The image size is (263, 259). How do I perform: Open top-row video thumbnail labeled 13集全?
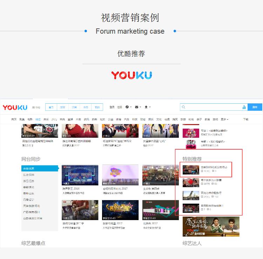[x=120, y=131]
